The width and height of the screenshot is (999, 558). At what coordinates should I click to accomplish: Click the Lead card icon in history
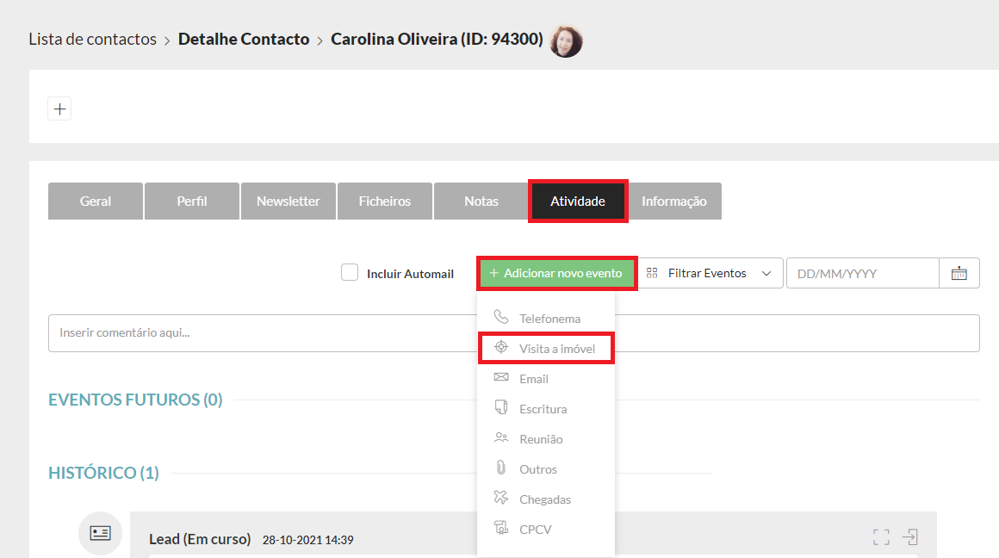point(100,533)
